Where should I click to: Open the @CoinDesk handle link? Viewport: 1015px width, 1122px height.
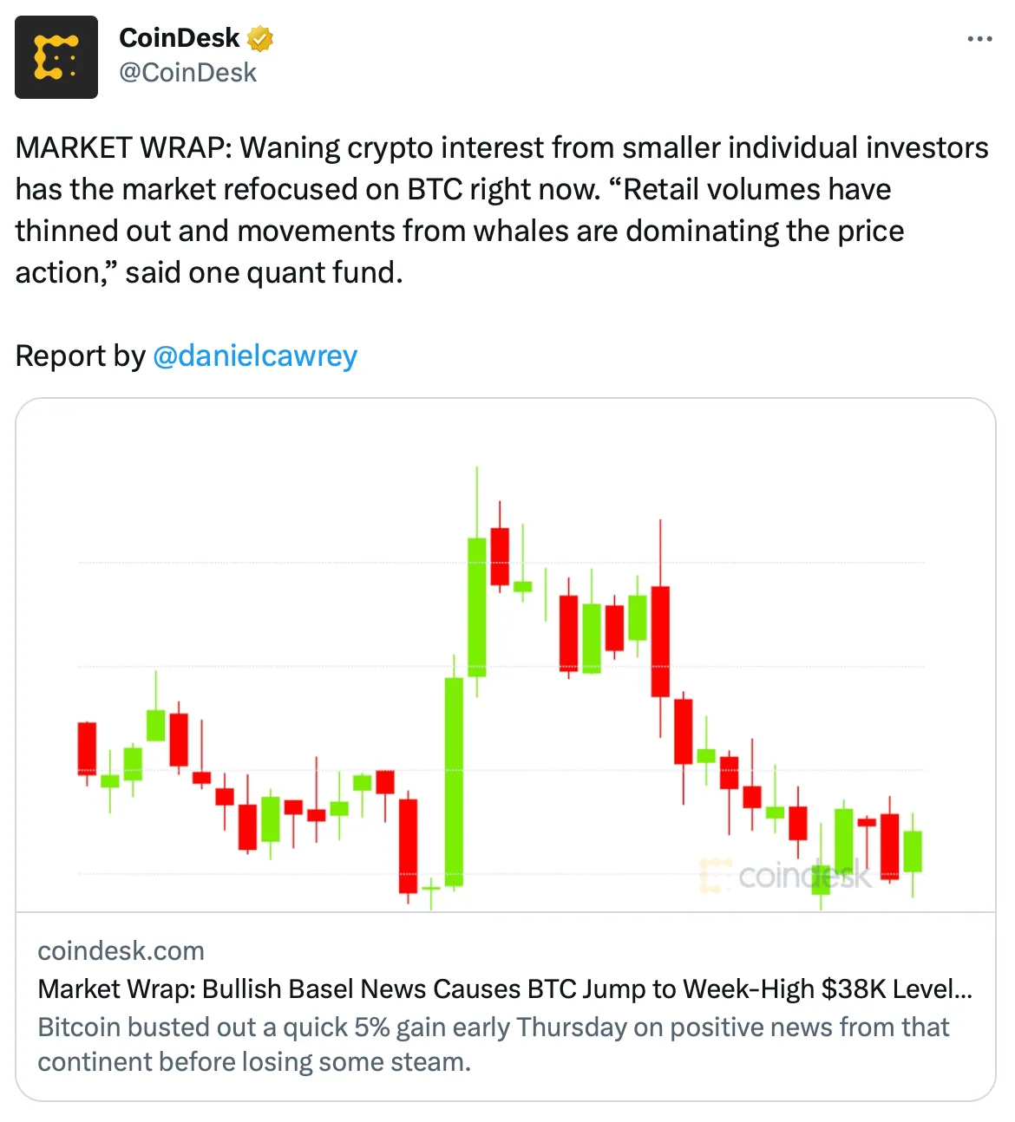coord(187,73)
